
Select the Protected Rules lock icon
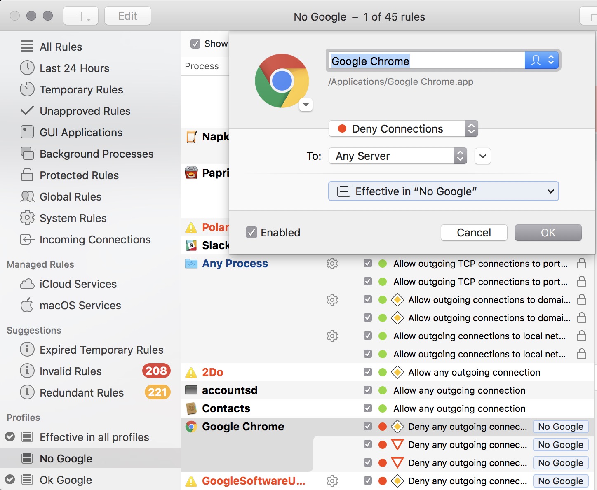pyautogui.click(x=27, y=175)
